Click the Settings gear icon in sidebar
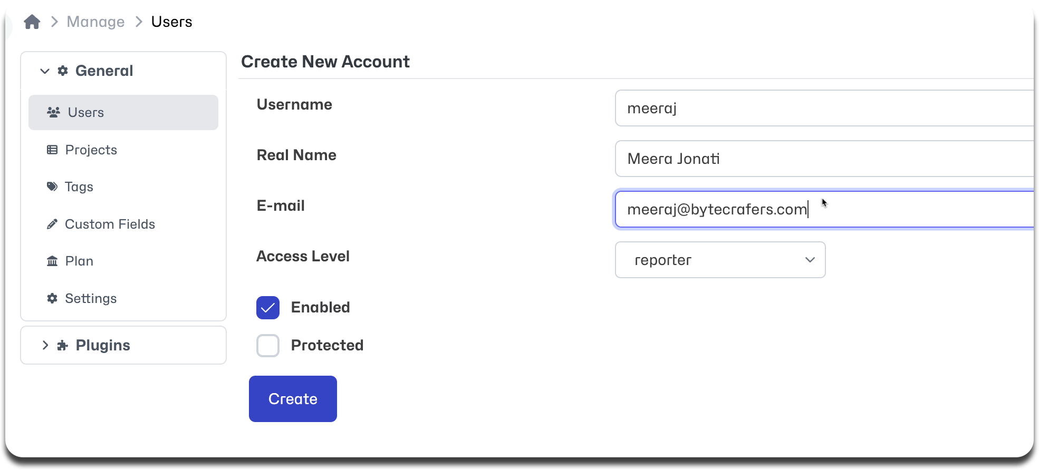 pos(52,298)
